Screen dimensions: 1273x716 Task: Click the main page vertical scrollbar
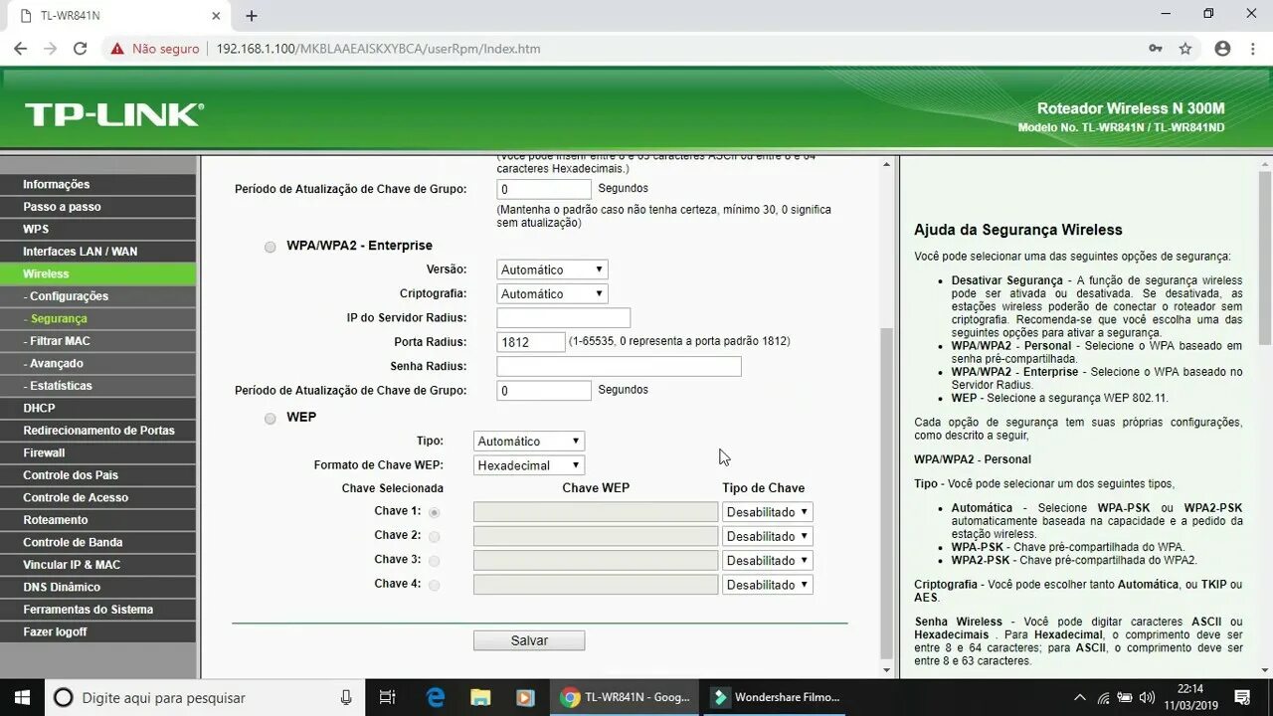pos(887,494)
